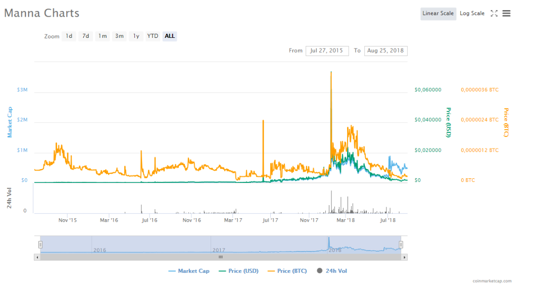The height and width of the screenshot is (297, 539).
Task: Set zoom to 7d
Action: click(x=85, y=36)
